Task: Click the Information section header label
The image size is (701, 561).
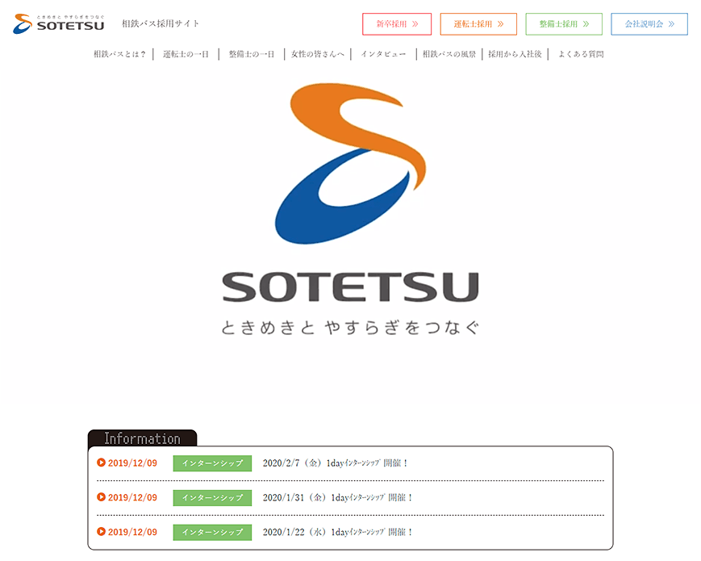Action: tap(141, 437)
